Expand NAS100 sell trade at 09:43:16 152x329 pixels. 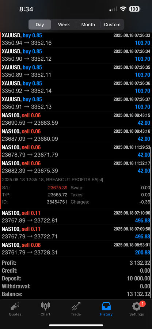click(76, 135)
